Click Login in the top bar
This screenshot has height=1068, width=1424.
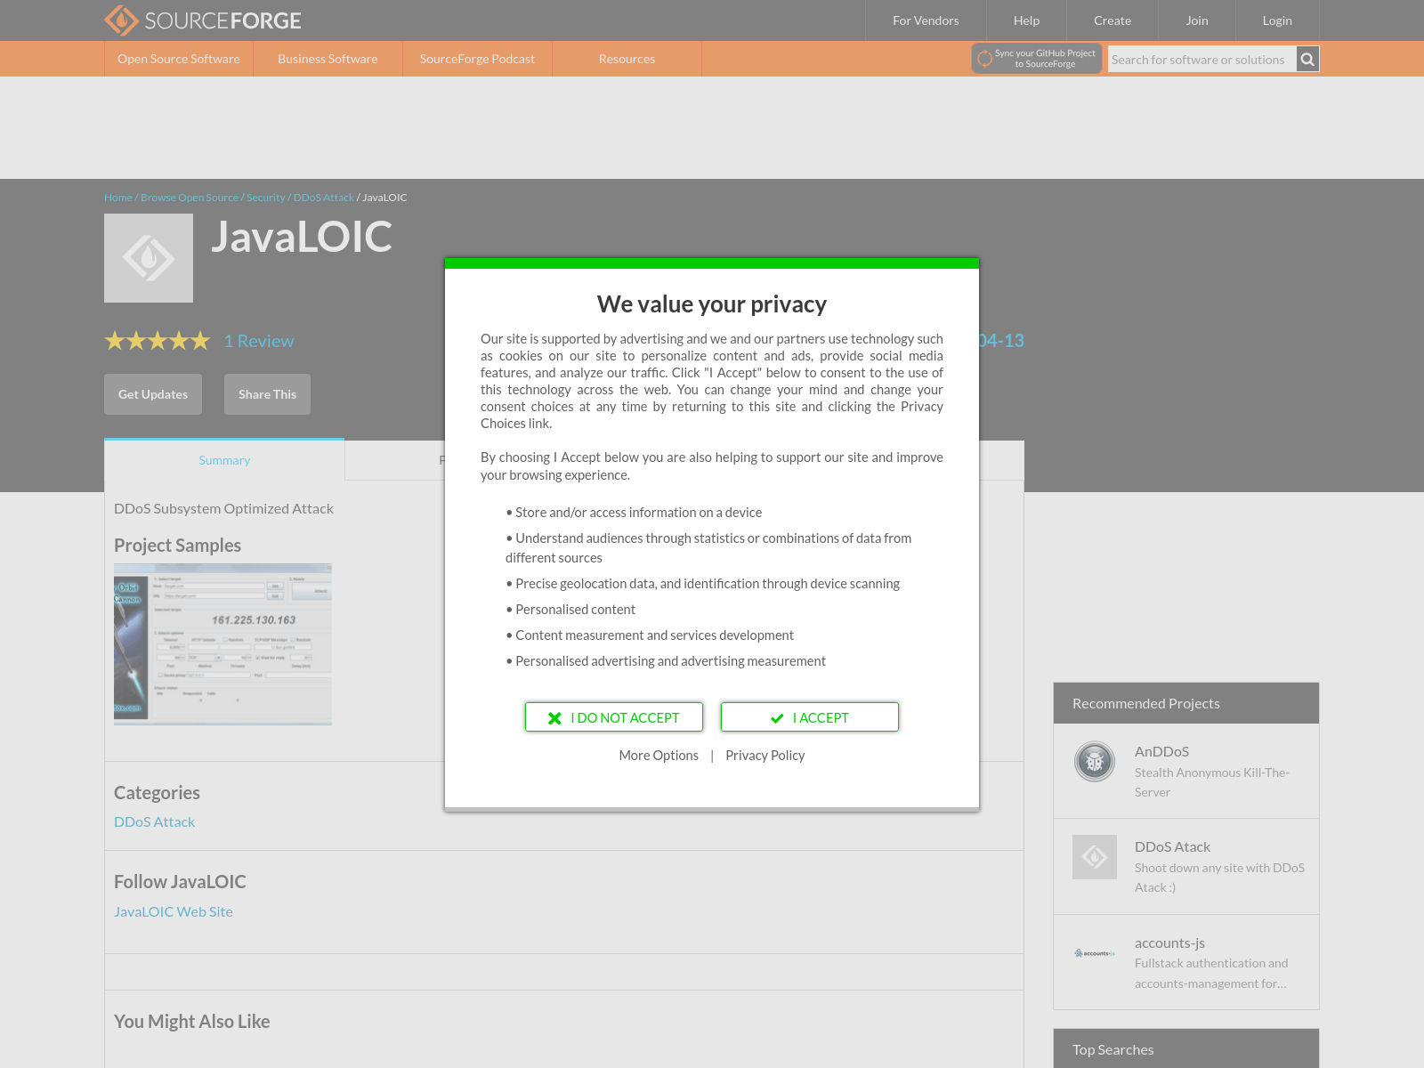[x=1277, y=20]
